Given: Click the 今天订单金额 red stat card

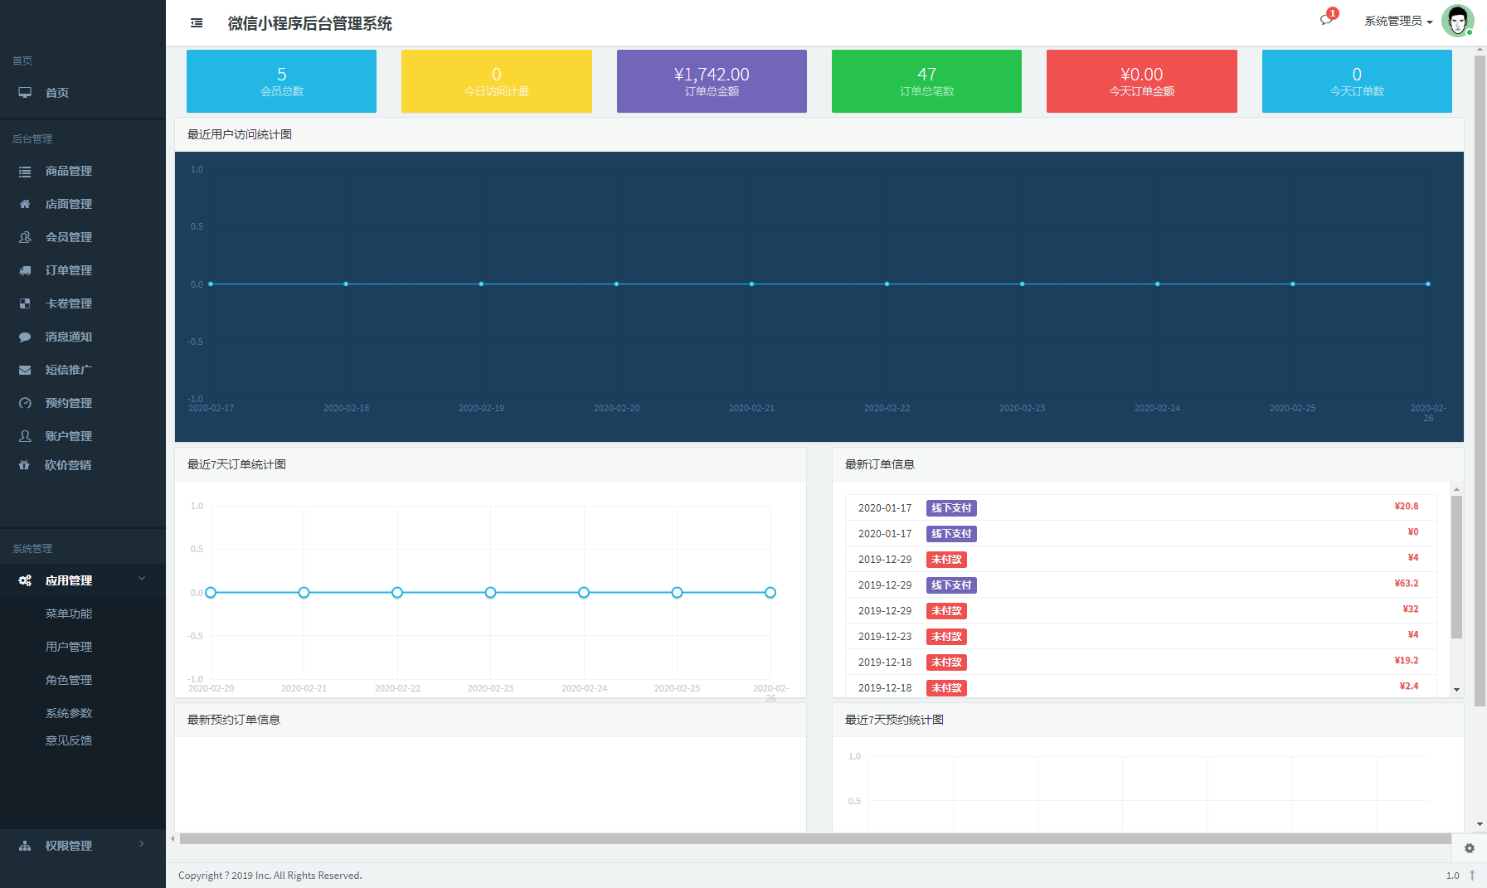Looking at the screenshot, I should coord(1142,81).
